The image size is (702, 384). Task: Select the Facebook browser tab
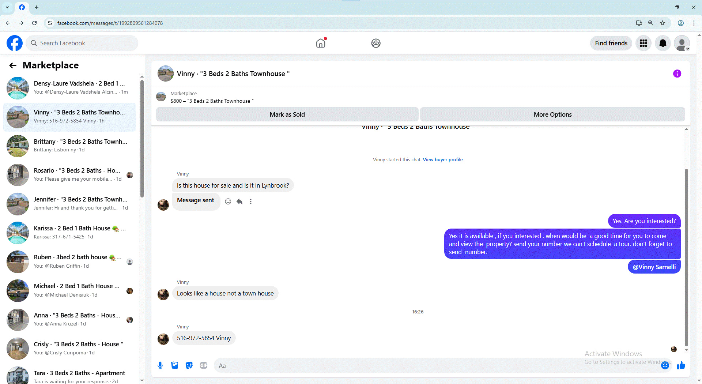pos(22,7)
